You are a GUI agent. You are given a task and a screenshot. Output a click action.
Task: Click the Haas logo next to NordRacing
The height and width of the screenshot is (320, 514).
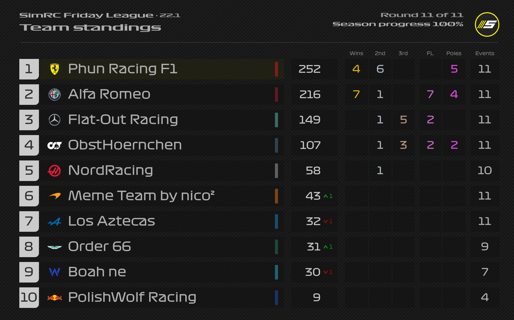click(x=55, y=171)
